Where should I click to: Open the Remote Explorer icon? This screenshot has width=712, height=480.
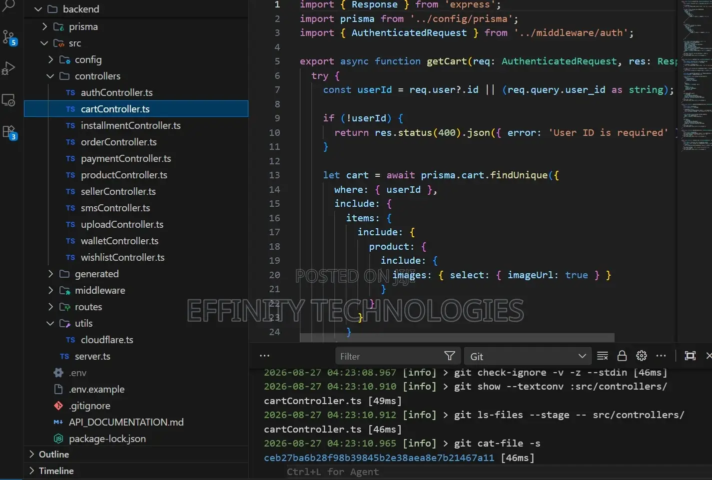tap(8, 100)
